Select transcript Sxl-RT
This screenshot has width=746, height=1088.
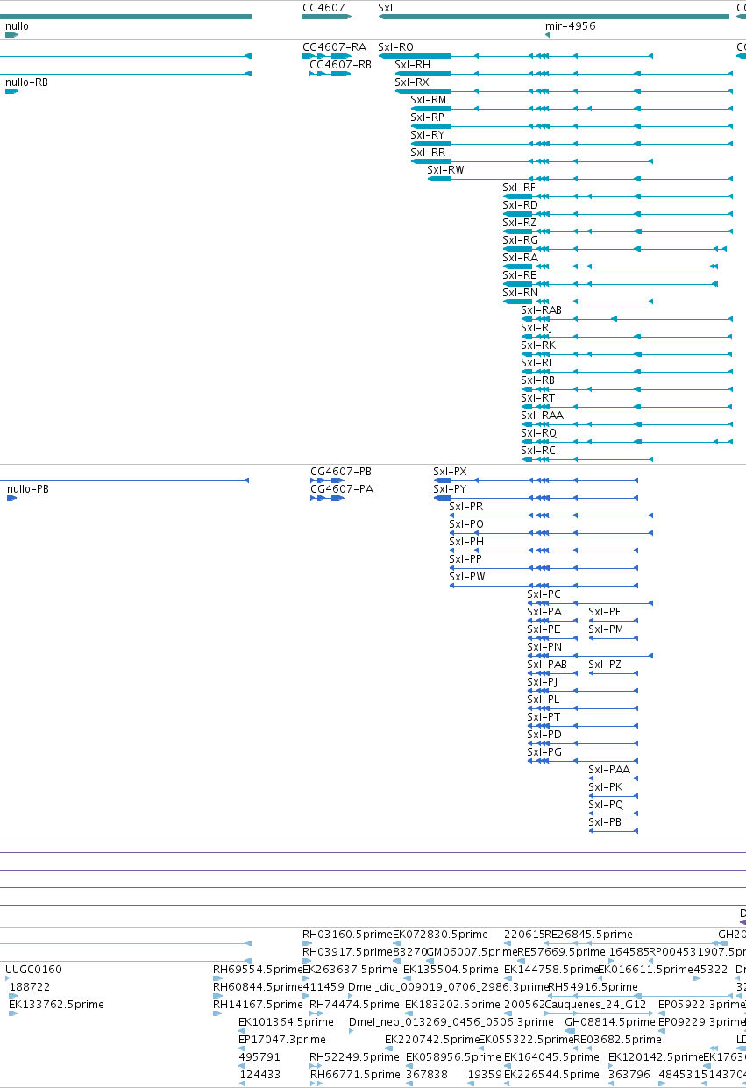click(537, 398)
